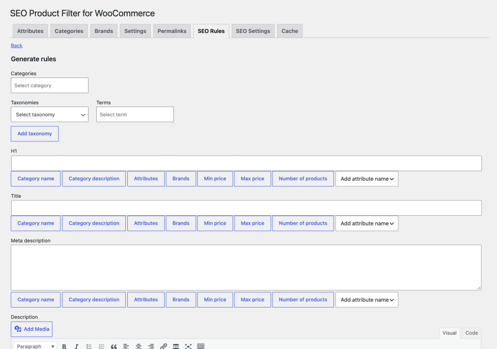Insert Number of products into Title
Image resolution: width=497 pixels, height=349 pixels.
point(303,223)
